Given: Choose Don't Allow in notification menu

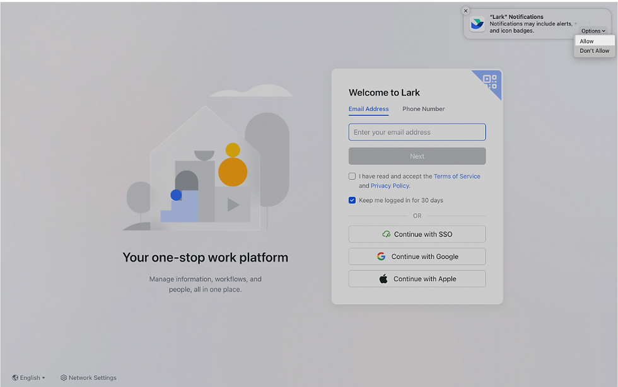Looking at the screenshot, I should click(x=594, y=50).
